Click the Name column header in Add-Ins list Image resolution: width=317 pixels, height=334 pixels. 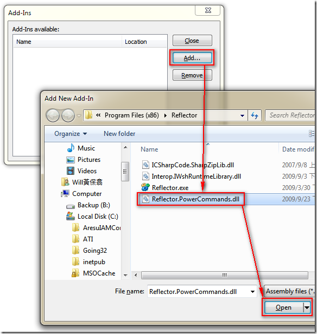tap(67, 42)
